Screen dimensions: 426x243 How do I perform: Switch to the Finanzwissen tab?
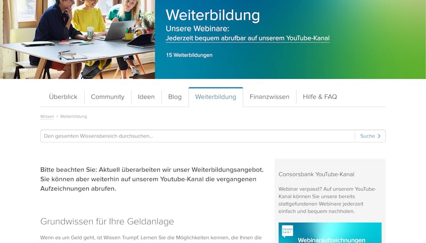coord(269,97)
